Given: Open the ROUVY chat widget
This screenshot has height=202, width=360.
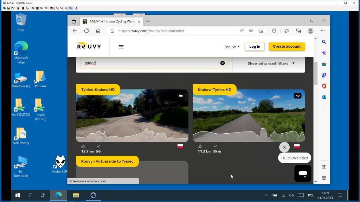Looking at the screenshot, I should click(303, 173).
